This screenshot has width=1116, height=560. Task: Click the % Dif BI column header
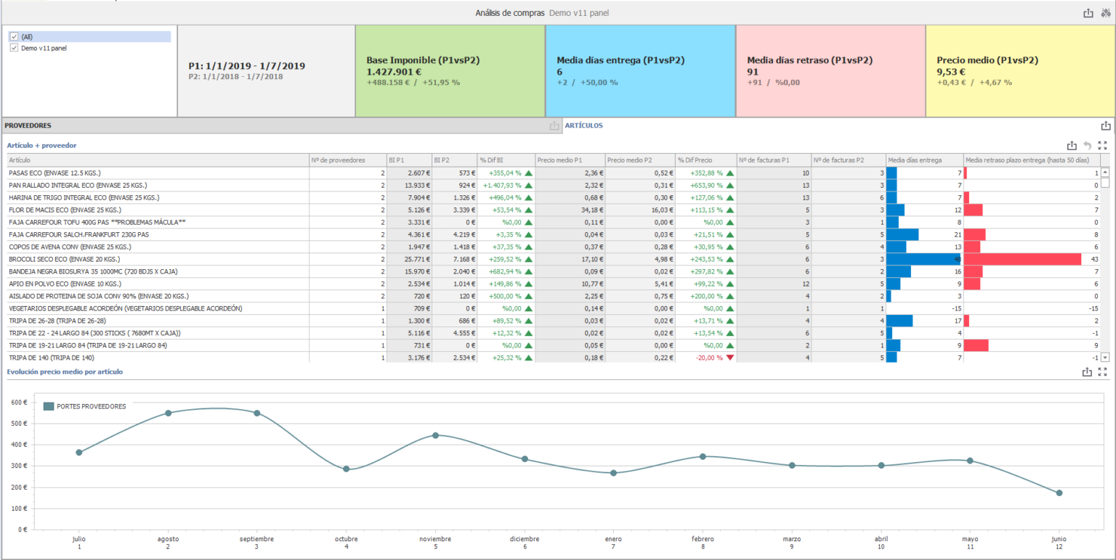coord(506,160)
